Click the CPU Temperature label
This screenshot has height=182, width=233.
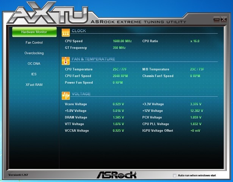[78, 69]
